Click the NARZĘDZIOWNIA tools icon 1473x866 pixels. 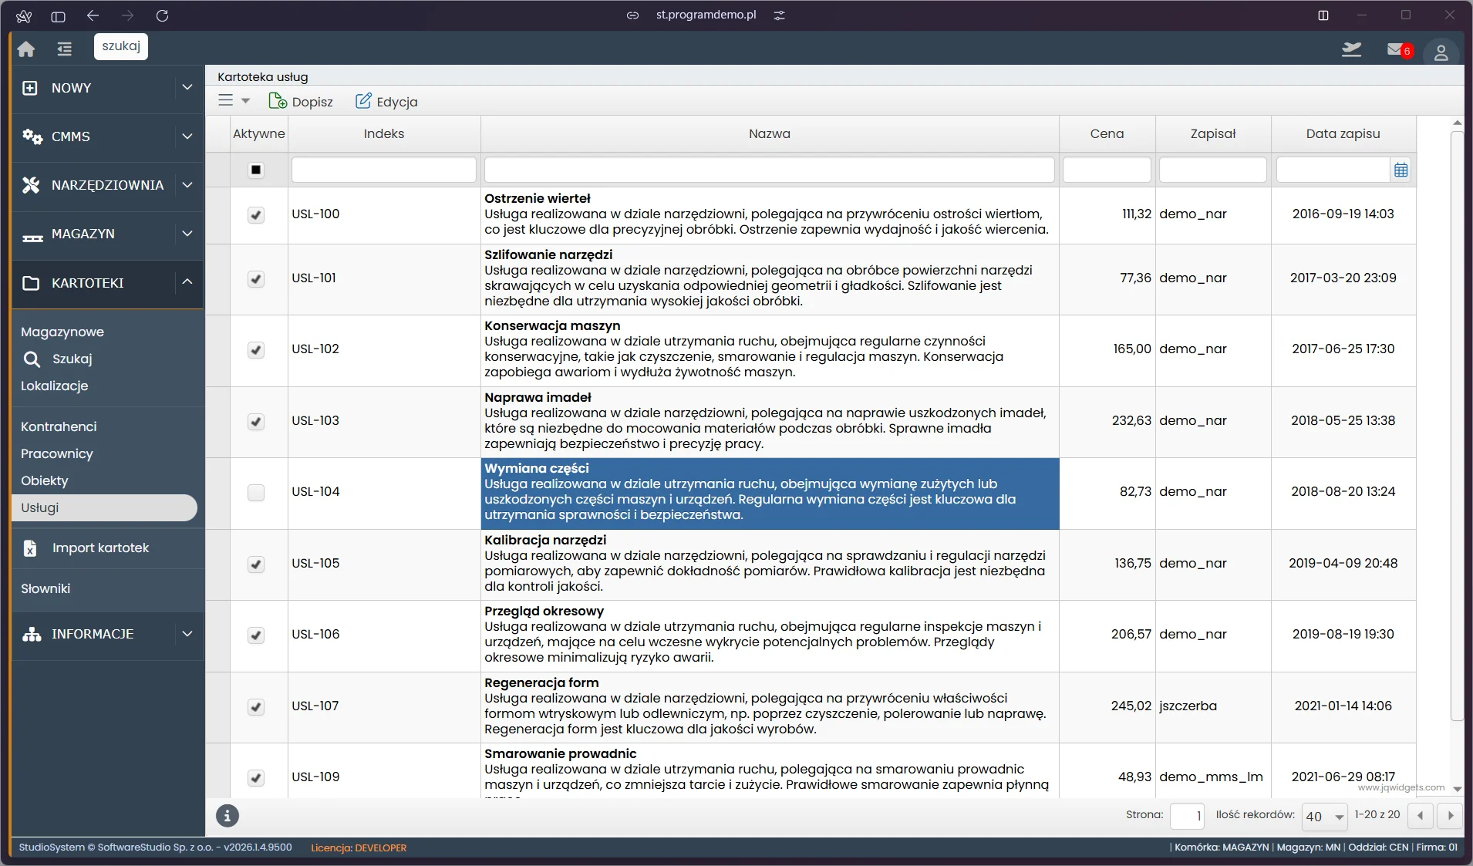[31, 185]
